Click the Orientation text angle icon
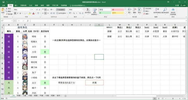This screenshot has width=188, height=100. (x=51, y=10)
